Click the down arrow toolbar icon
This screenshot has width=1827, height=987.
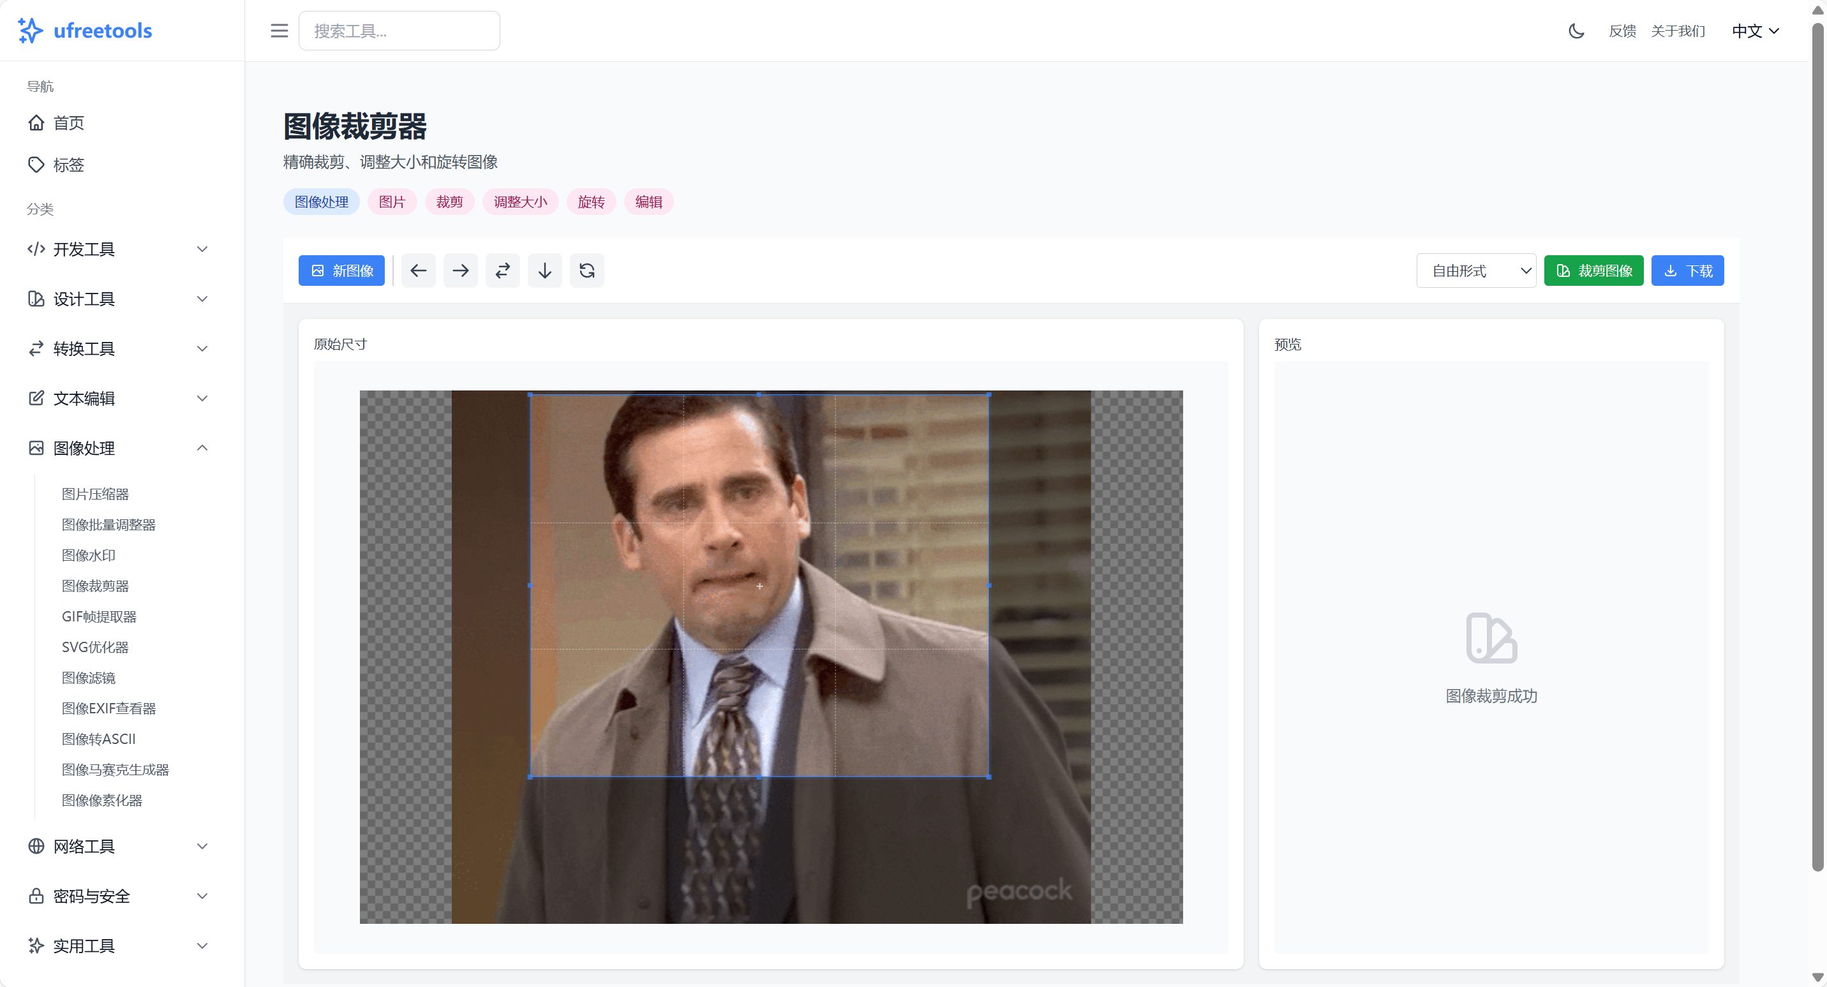click(545, 270)
